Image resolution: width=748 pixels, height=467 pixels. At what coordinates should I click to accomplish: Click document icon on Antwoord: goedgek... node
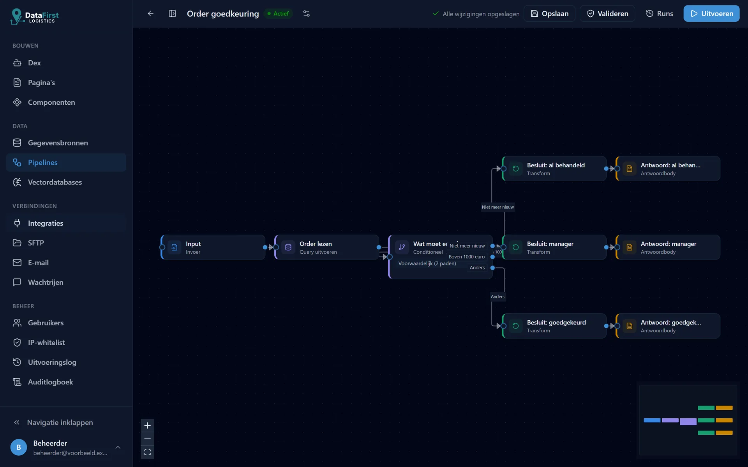point(629,326)
